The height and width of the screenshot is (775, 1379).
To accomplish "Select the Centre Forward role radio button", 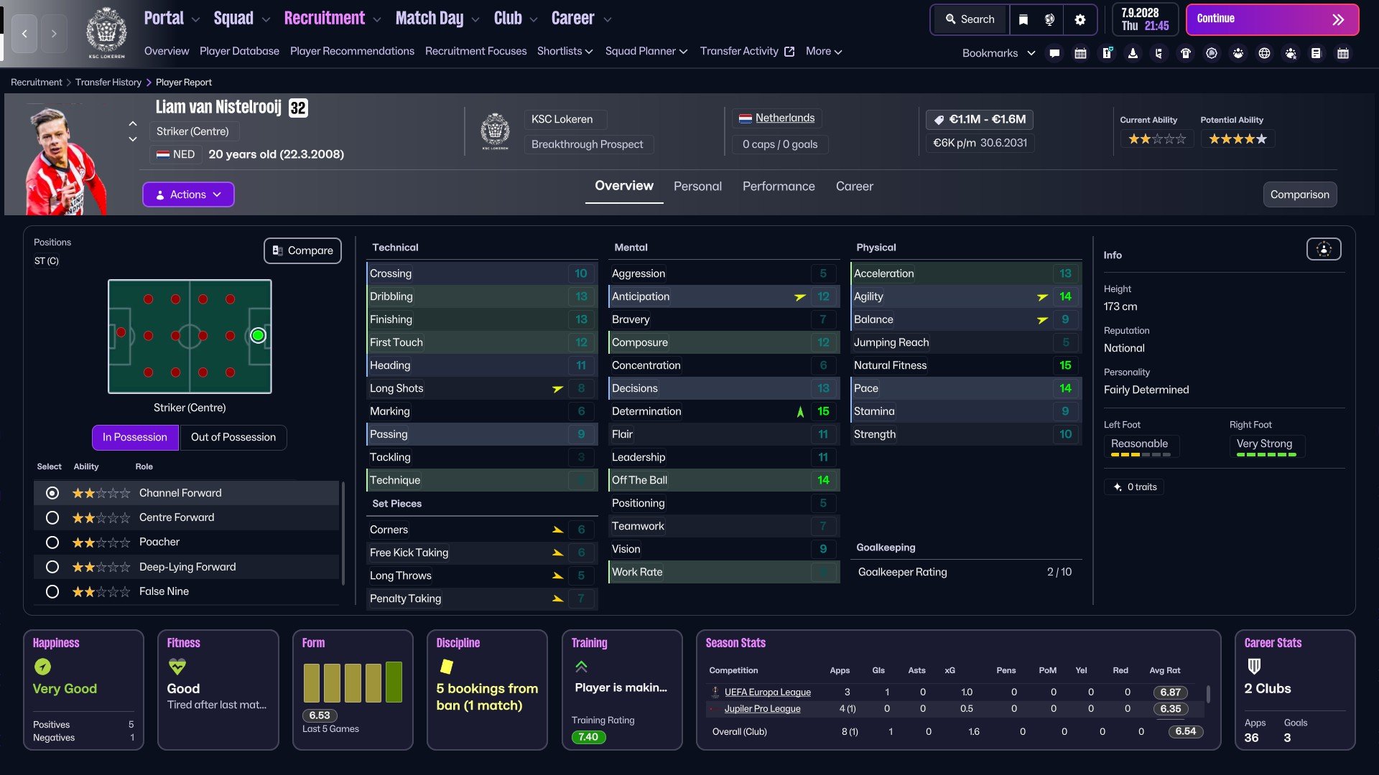I will [52, 517].
